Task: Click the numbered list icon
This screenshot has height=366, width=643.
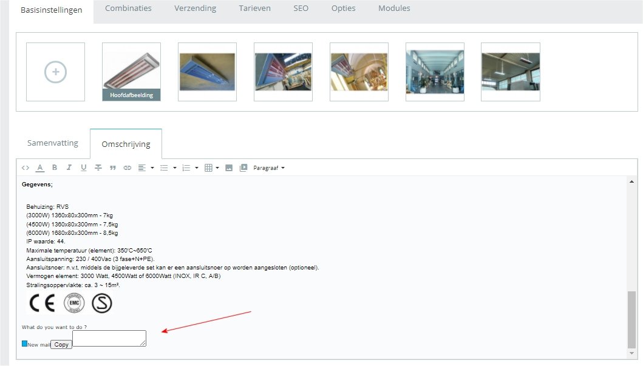Action: point(186,168)
